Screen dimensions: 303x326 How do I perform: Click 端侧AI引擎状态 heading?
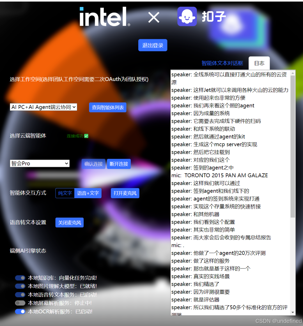28,251
